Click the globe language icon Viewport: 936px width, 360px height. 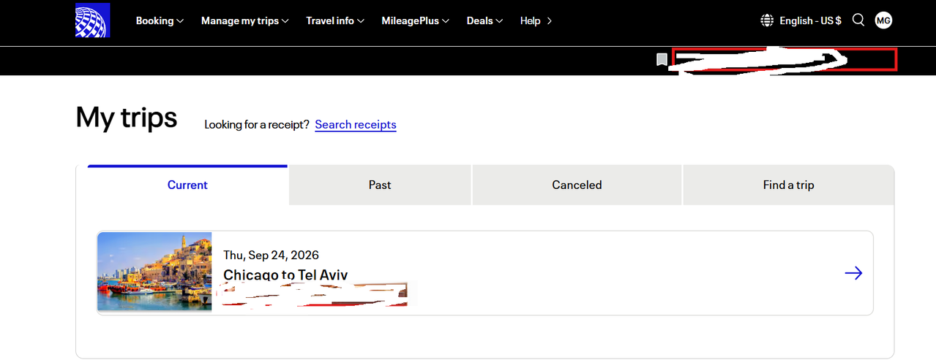click(x=767, y=20)
